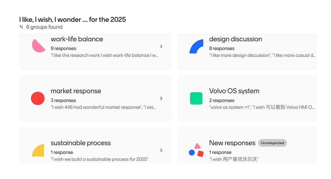Expand the market response group chevron
The image size is (331, 179).
[161, 98]
